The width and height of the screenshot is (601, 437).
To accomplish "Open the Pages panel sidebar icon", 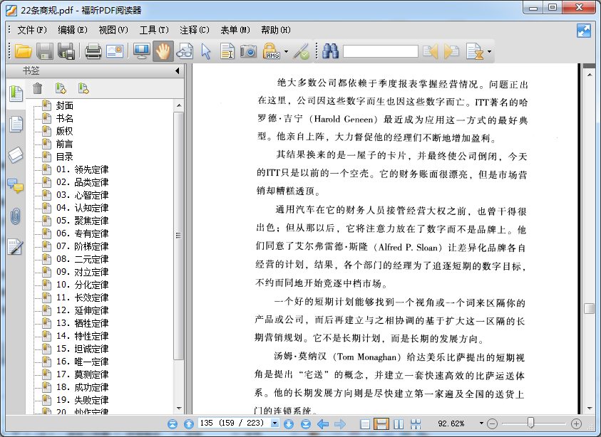I will click(16, 124).
